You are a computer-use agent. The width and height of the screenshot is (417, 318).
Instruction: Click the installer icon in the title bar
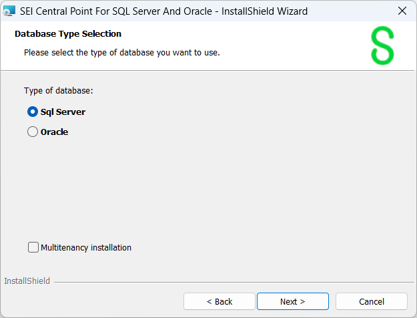[9, 11]
